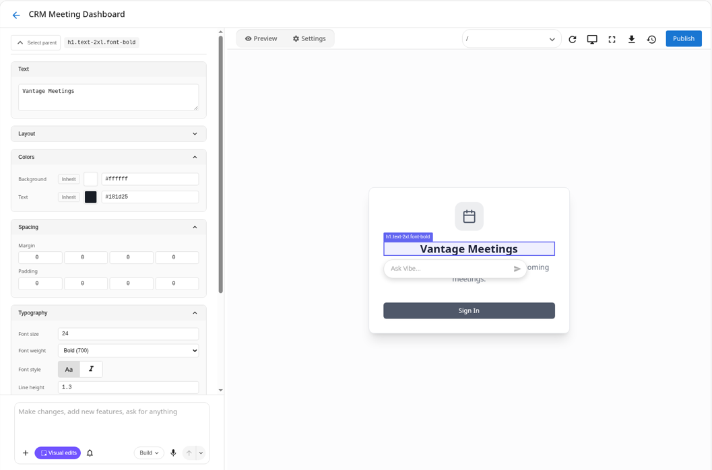Switch to Preview tab

(x=261, y=38)
